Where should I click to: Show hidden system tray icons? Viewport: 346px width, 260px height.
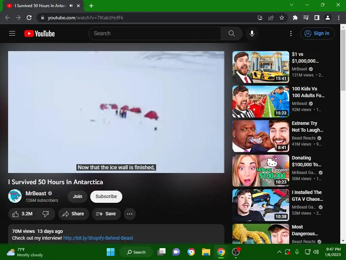279,252
